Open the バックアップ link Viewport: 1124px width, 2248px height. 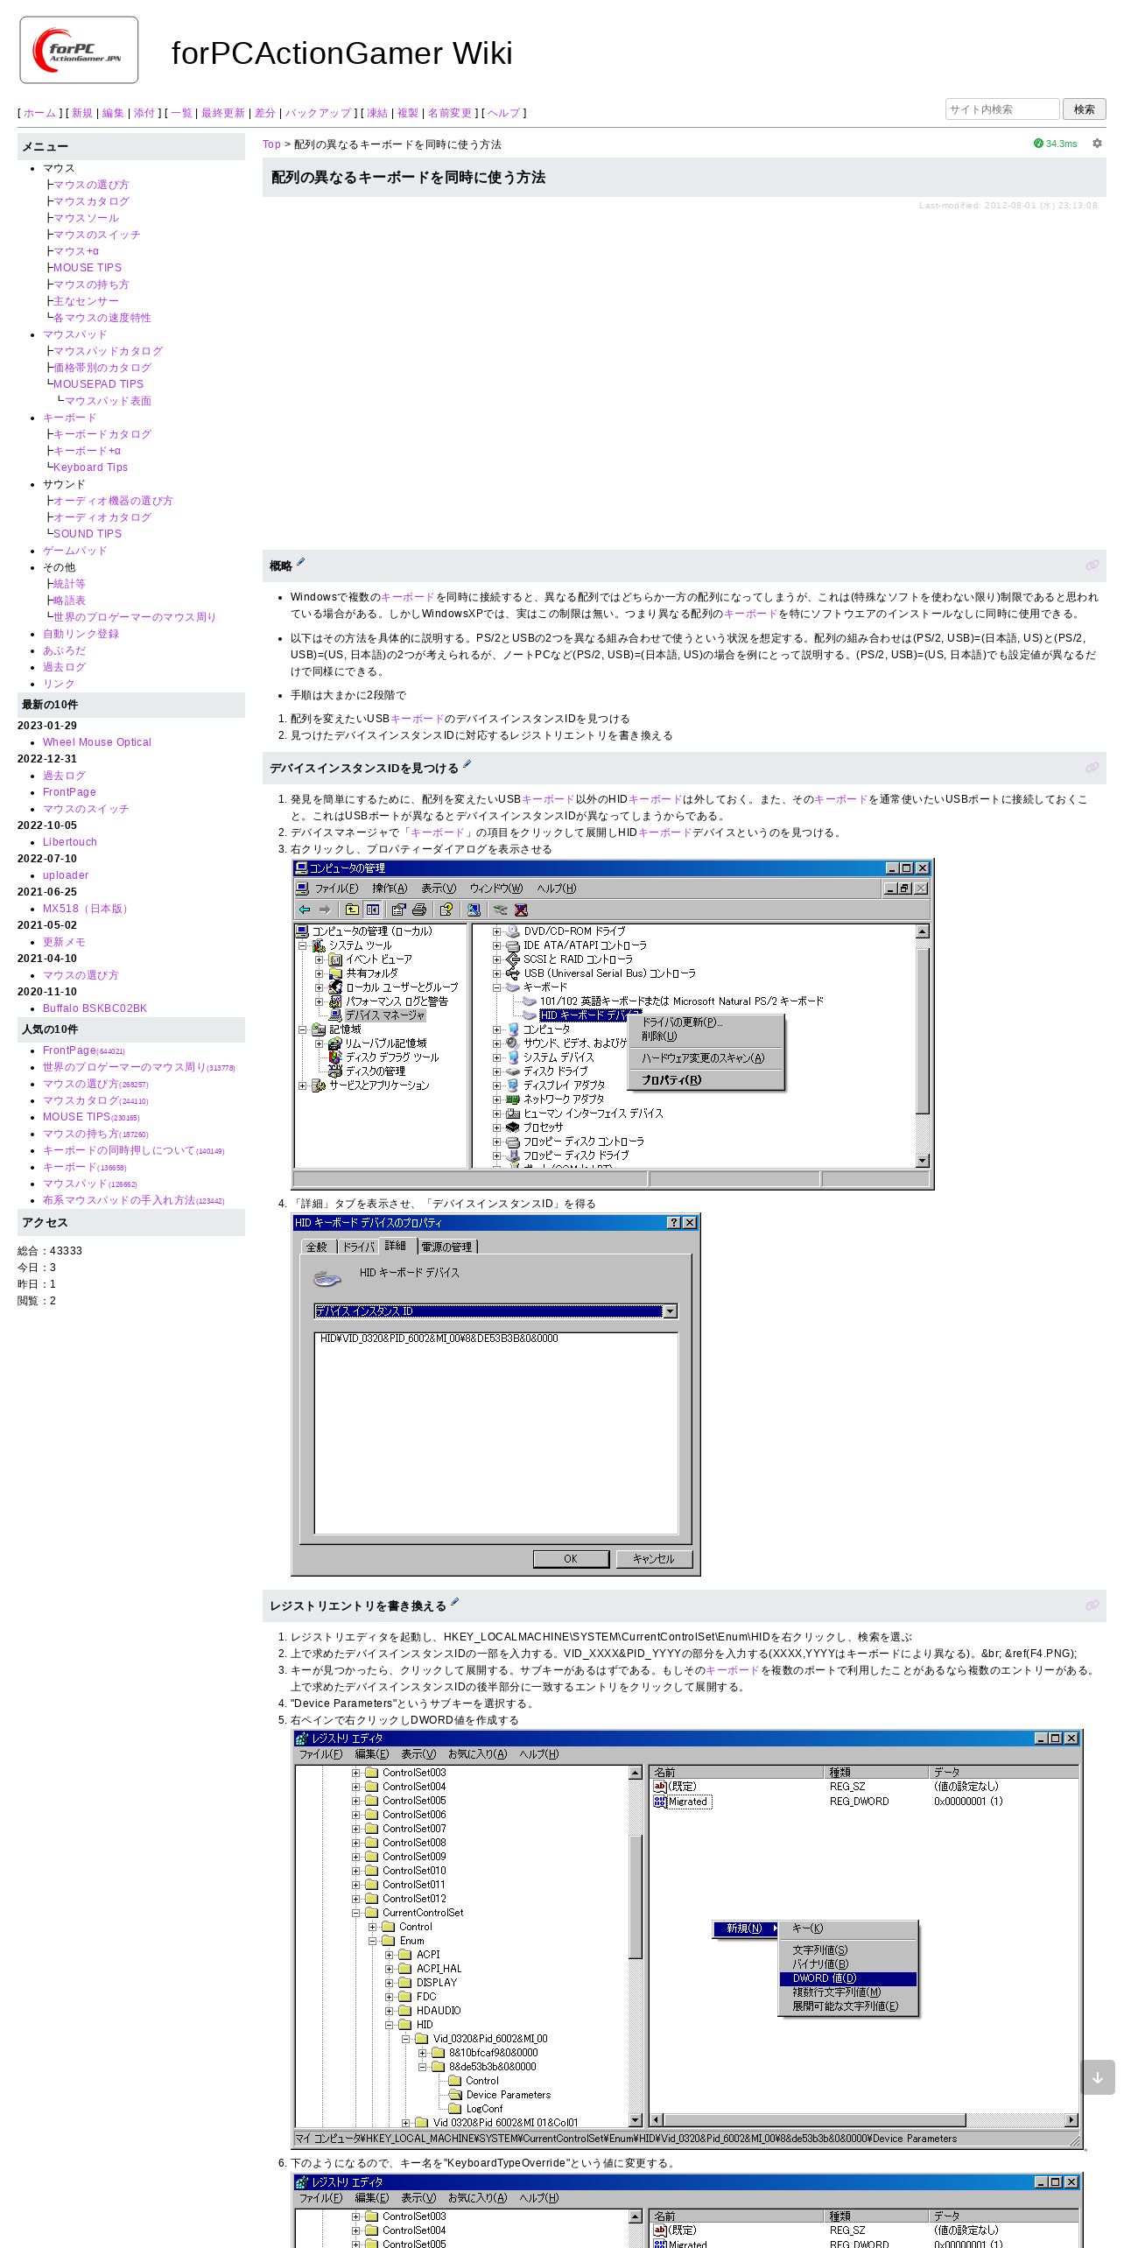pos(318,113)
